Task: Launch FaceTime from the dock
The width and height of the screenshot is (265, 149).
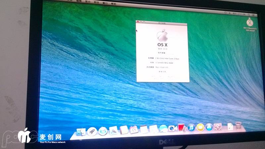Action: click(x=172, y=128)
